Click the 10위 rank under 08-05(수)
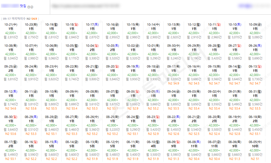 pos(255,146)
